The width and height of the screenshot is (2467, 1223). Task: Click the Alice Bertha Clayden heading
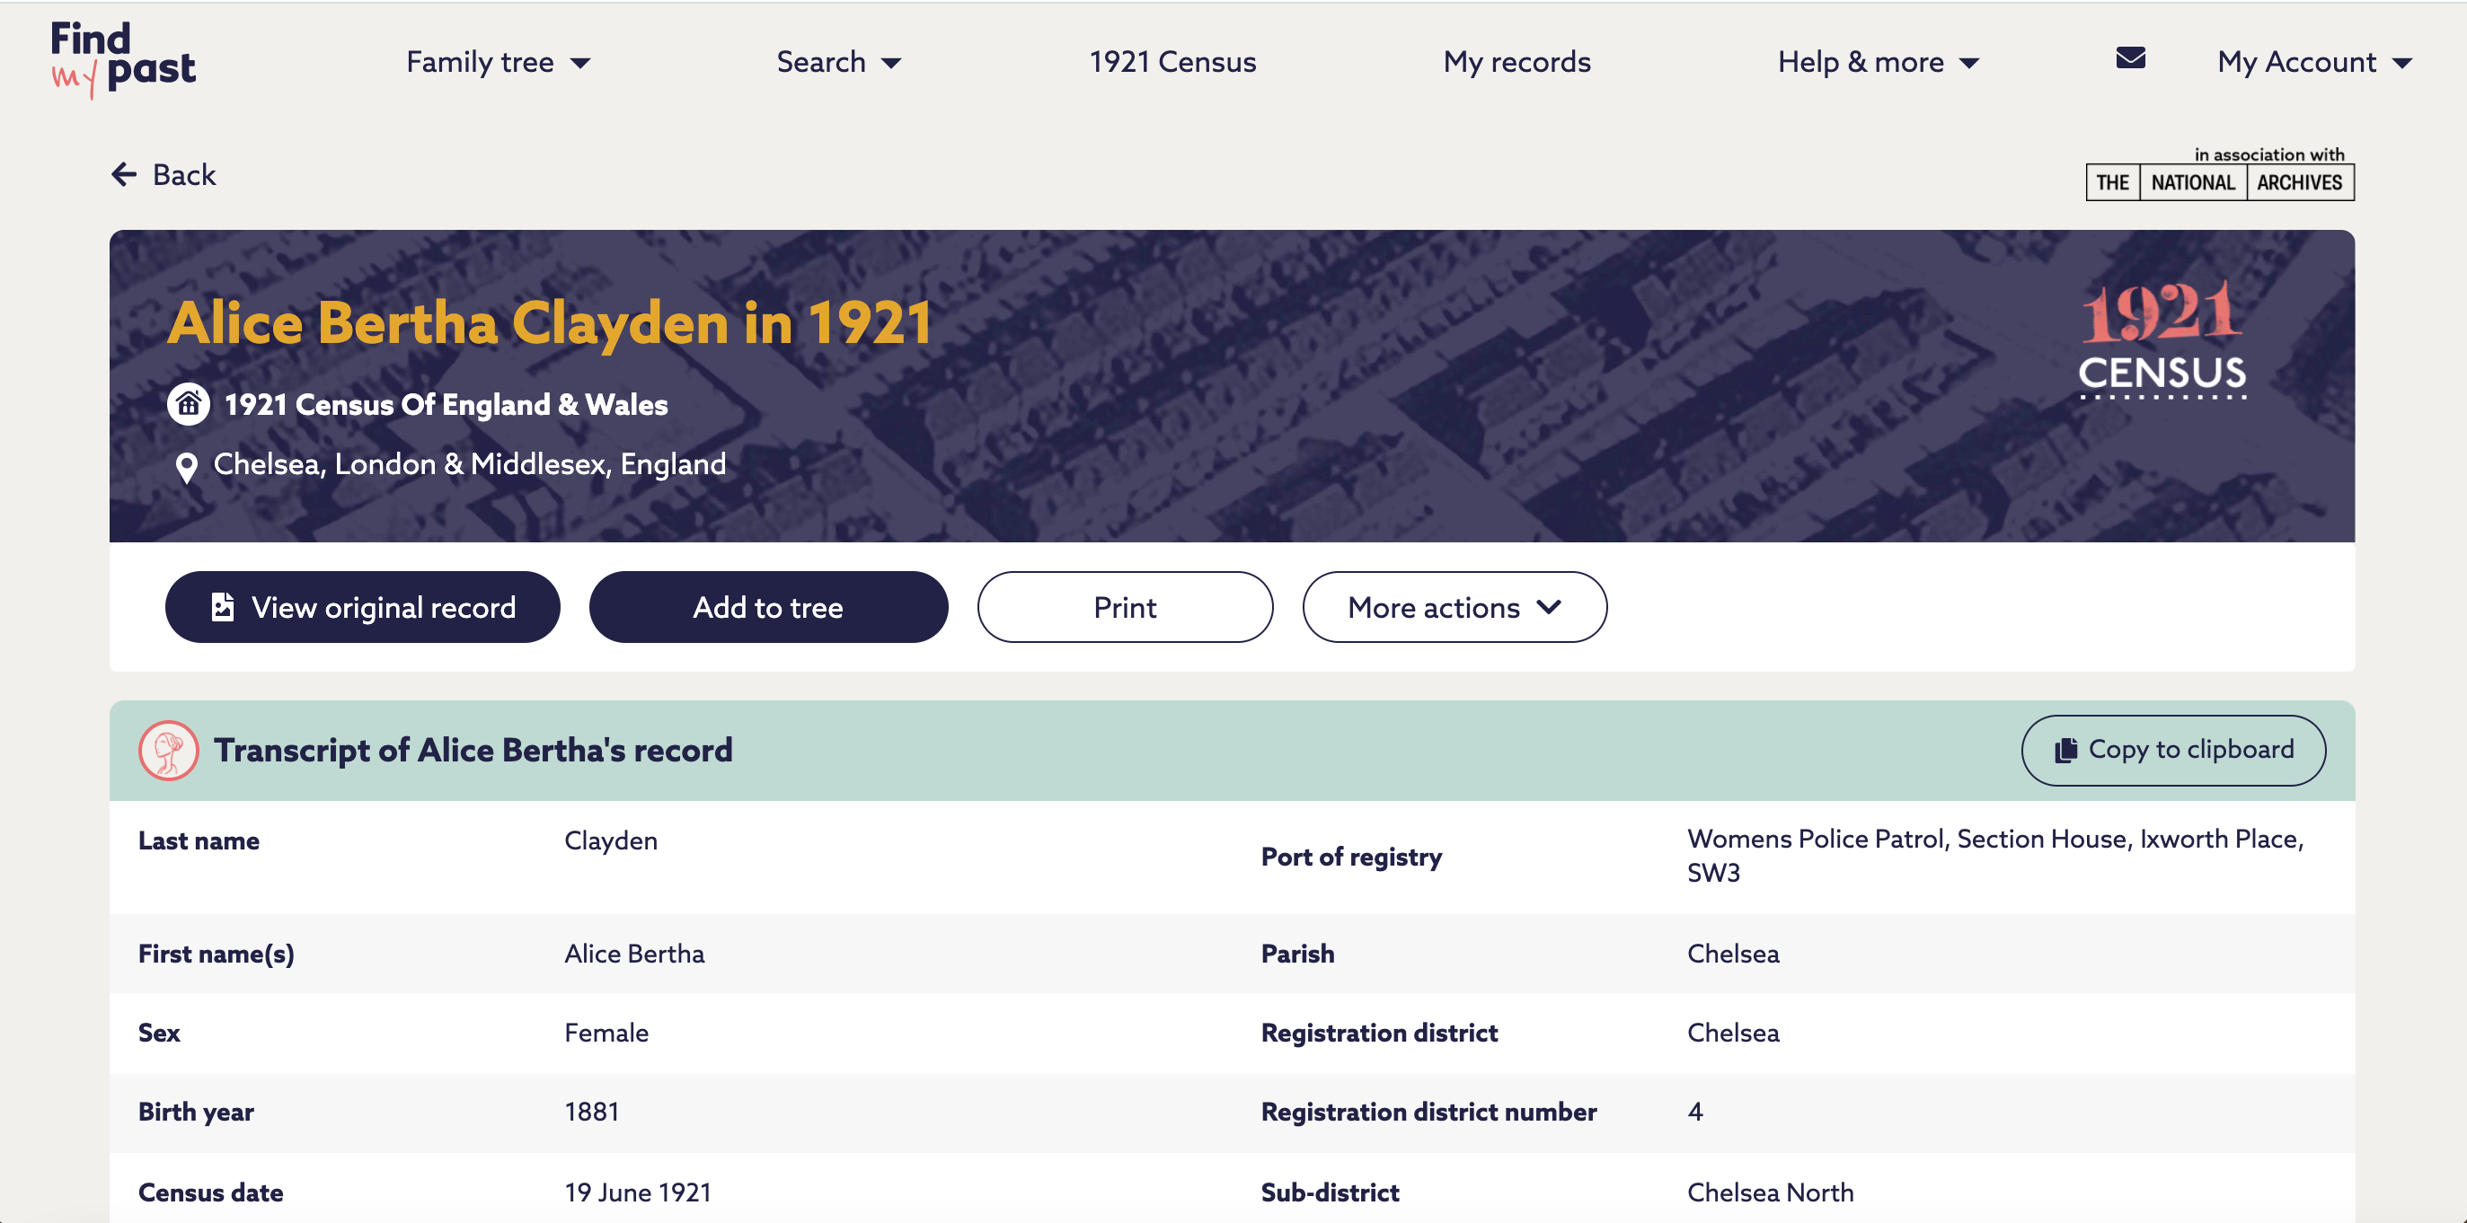(x=550, y=322)
